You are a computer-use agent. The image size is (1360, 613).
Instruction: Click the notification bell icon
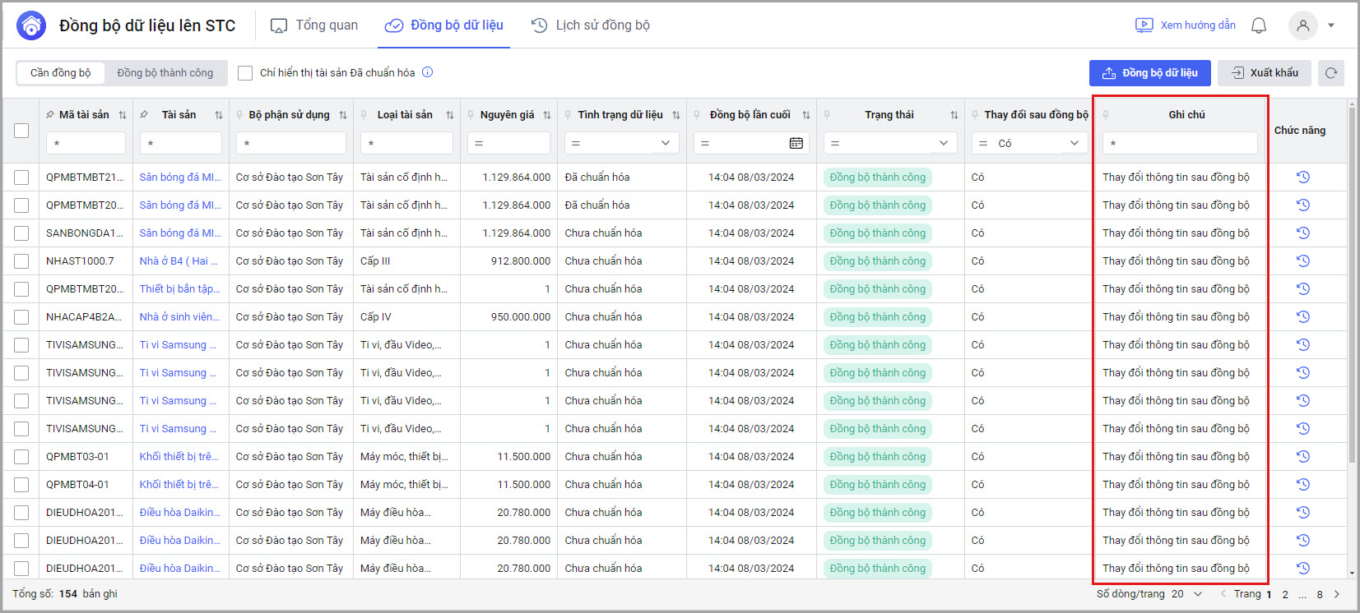pyautogui.click(x=1258, y=25)
